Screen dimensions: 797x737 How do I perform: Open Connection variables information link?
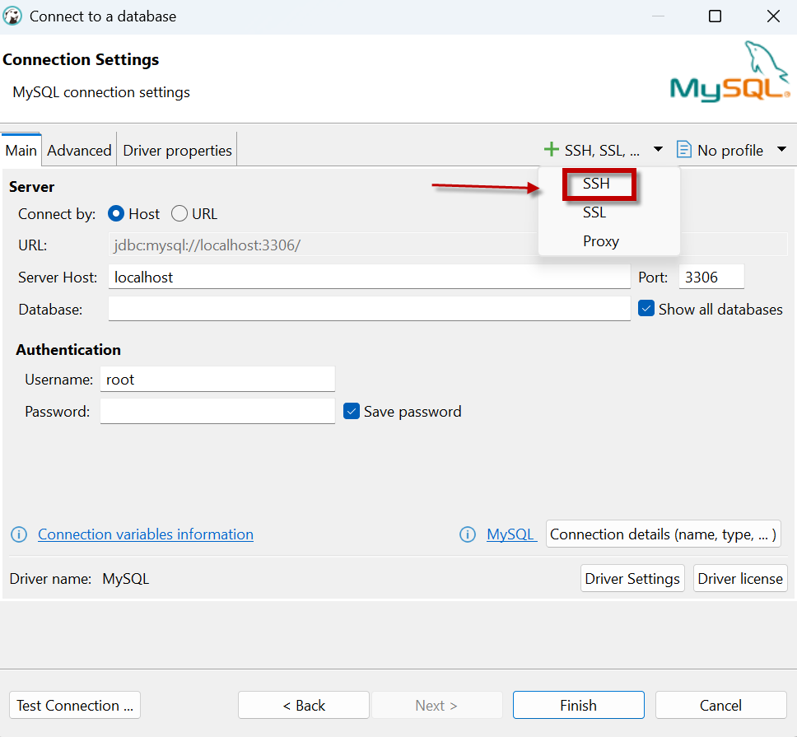coord(146,534)
